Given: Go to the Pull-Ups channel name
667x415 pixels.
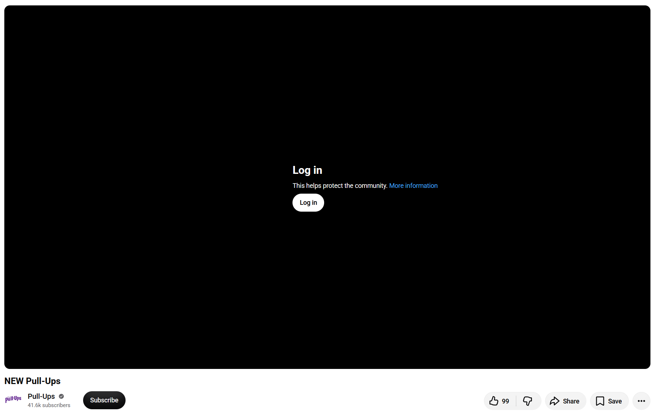Looking at the screenshot, I should point(41,396).
